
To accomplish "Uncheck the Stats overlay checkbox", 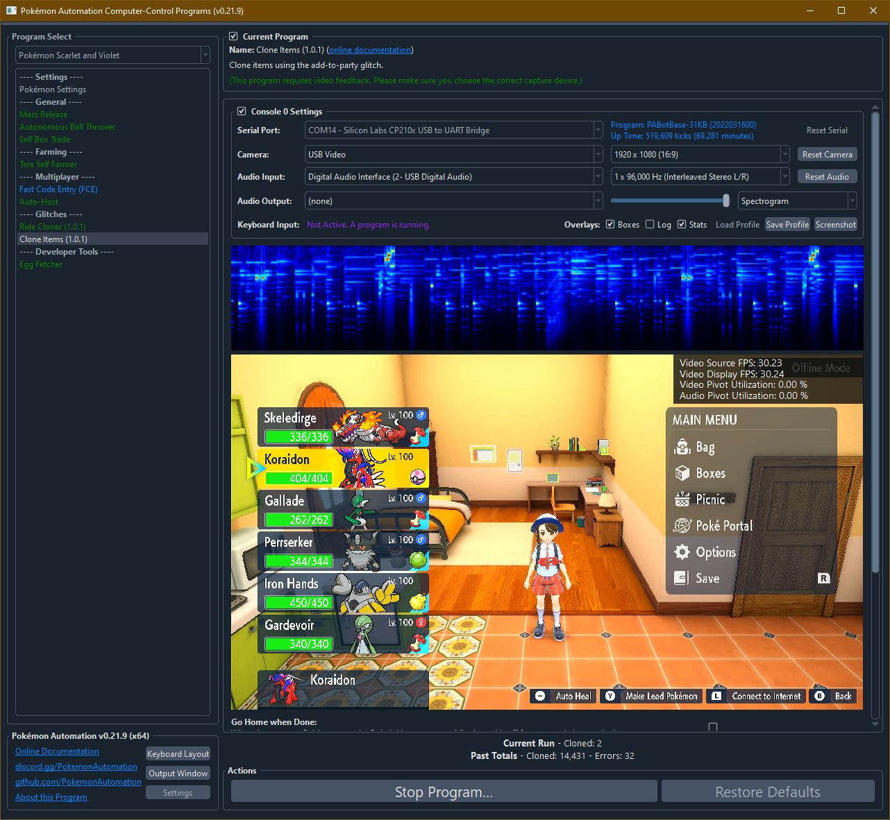I will (682, 225).
